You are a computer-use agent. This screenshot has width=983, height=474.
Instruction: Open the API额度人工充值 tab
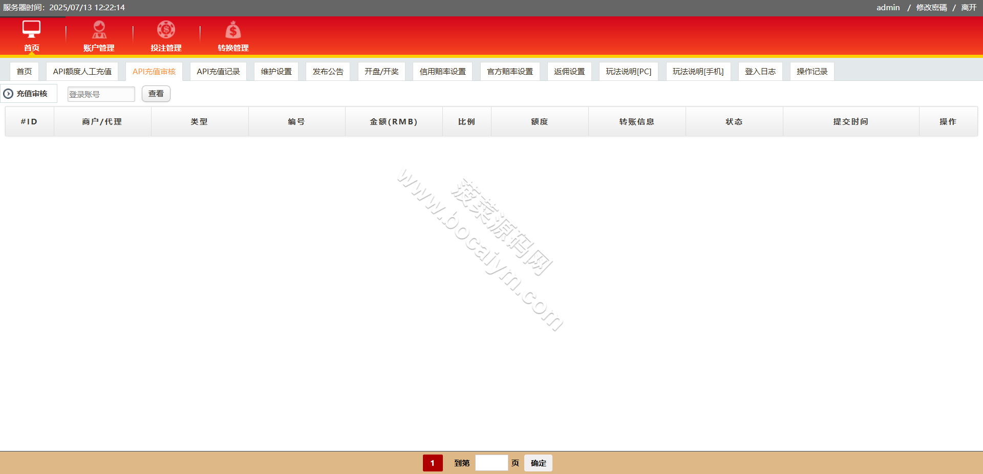(82, 71)
